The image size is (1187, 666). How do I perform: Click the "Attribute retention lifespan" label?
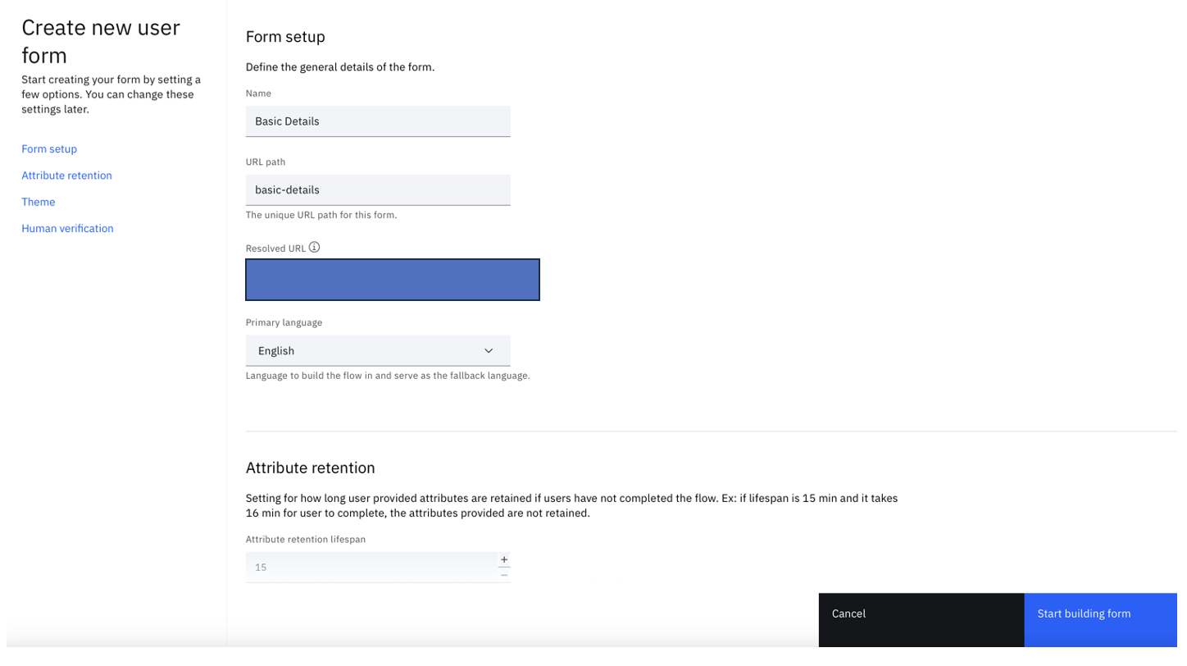(305, 540)
